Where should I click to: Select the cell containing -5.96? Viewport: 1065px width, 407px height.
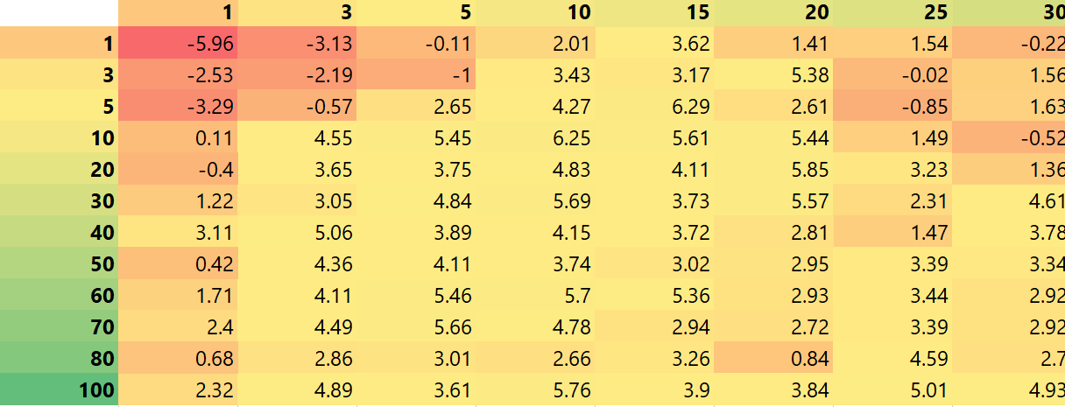[x=178, y=43]
